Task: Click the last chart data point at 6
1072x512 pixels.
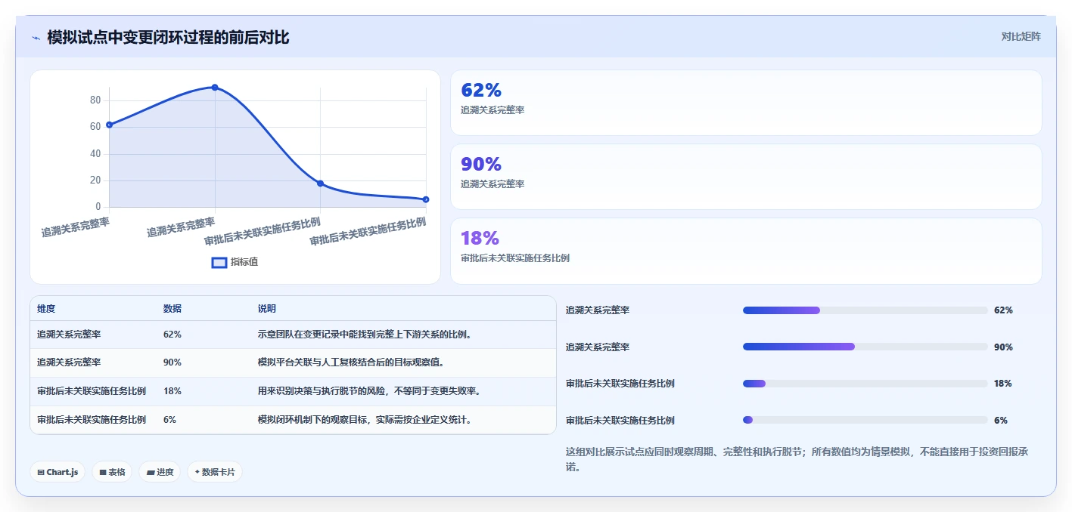Action: coord(426,199)
